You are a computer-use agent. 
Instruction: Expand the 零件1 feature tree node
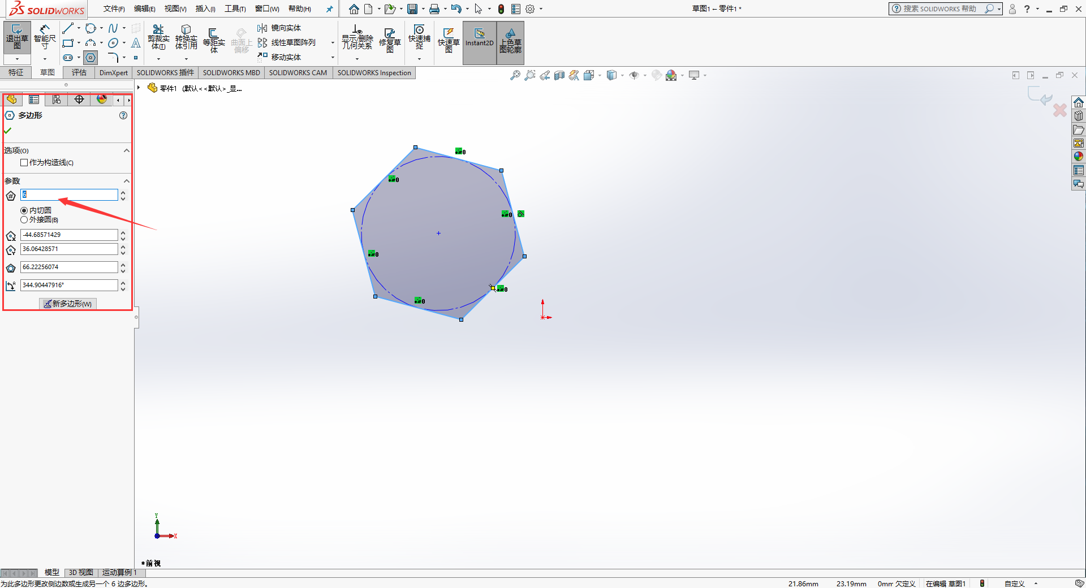point(139,88)
